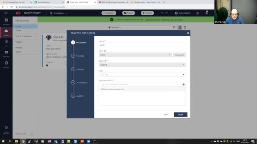
Task: Go to Enforcement step in wizard
Action: [80, 83]
